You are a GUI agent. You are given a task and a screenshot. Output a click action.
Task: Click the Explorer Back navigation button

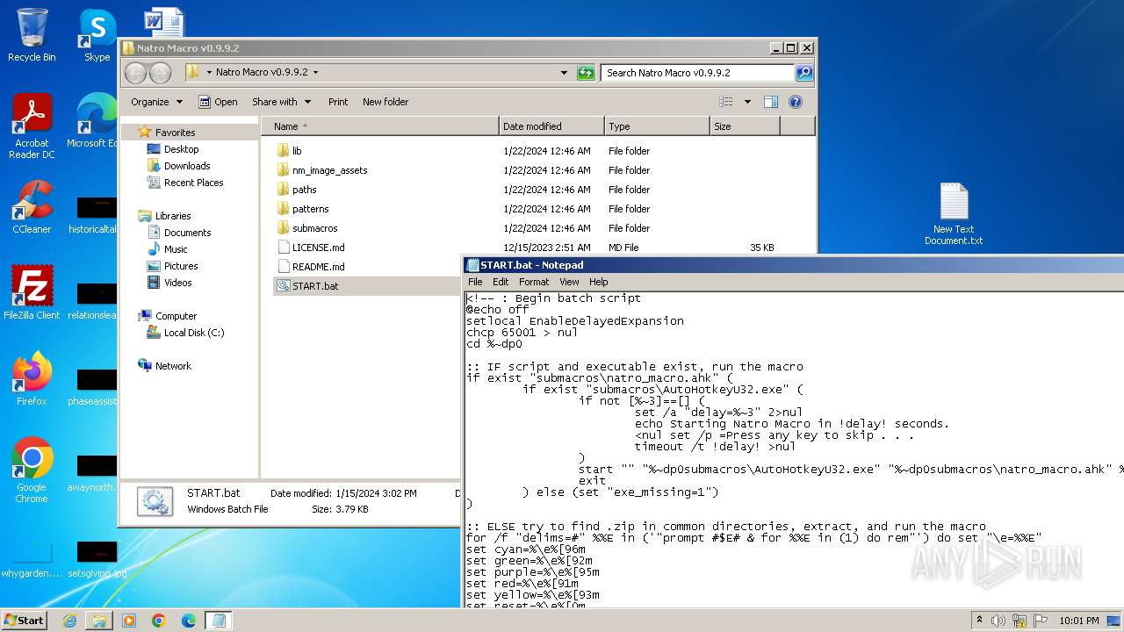[135, 73]
